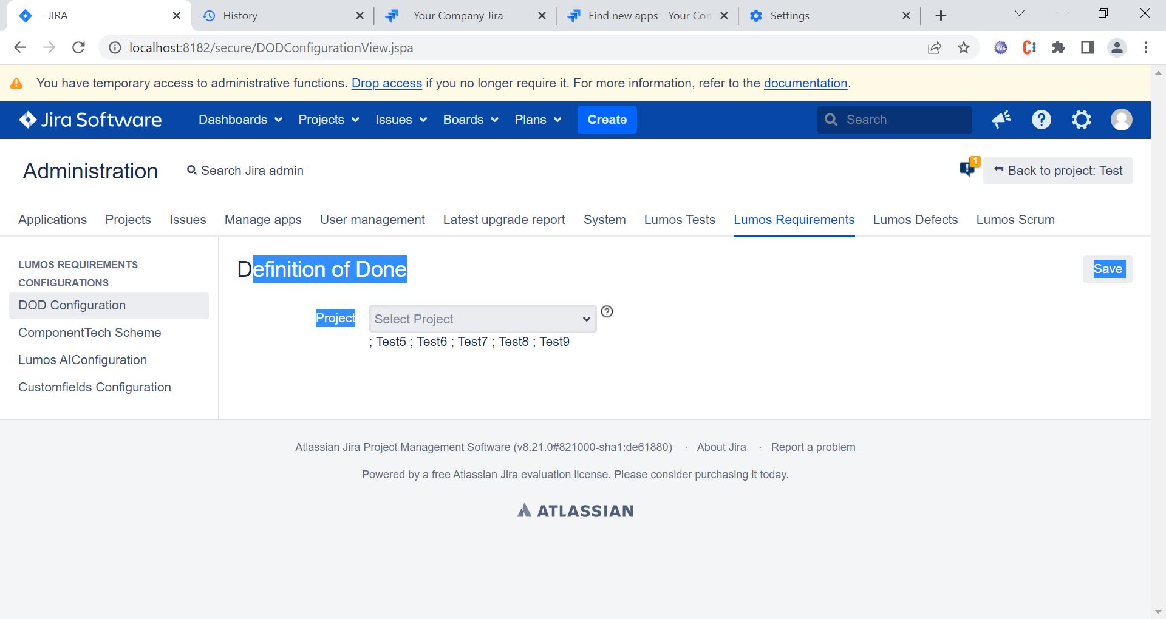The height and width of the screenshot is (619, 1166).
Task: Switch to Lumos Tests tab
Action: 680,220
